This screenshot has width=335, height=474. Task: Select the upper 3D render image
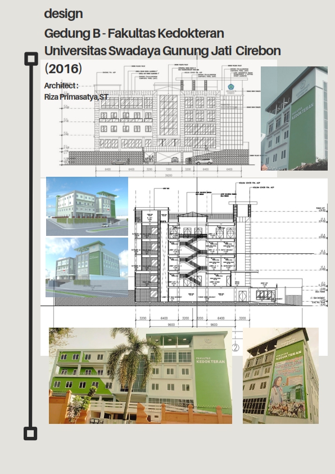tap(87, 206)
